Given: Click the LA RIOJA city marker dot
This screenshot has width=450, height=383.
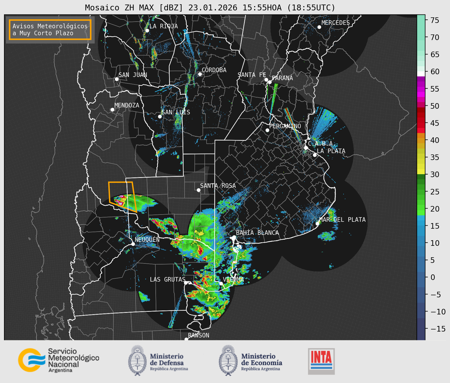Looking at the screenshot, I should coord(147,31).
